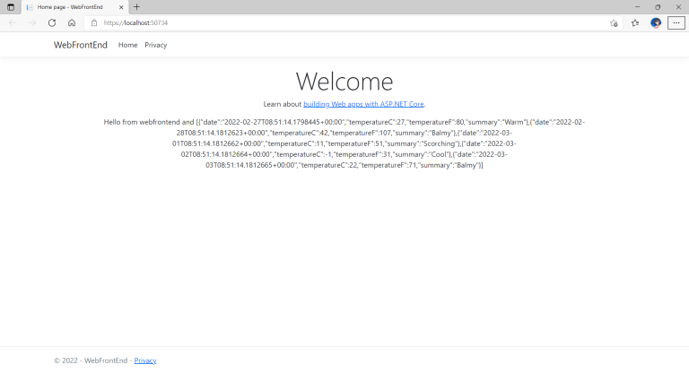Screen dimensions: 689x373
Task: Click the forward navigation arrow
Action: 32,22
